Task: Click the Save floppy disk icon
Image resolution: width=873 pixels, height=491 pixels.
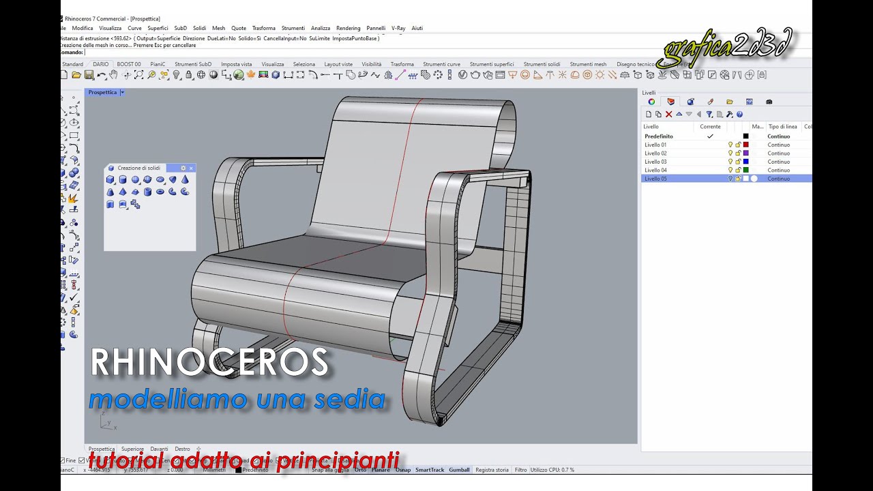Action: [x=89, y=75]
